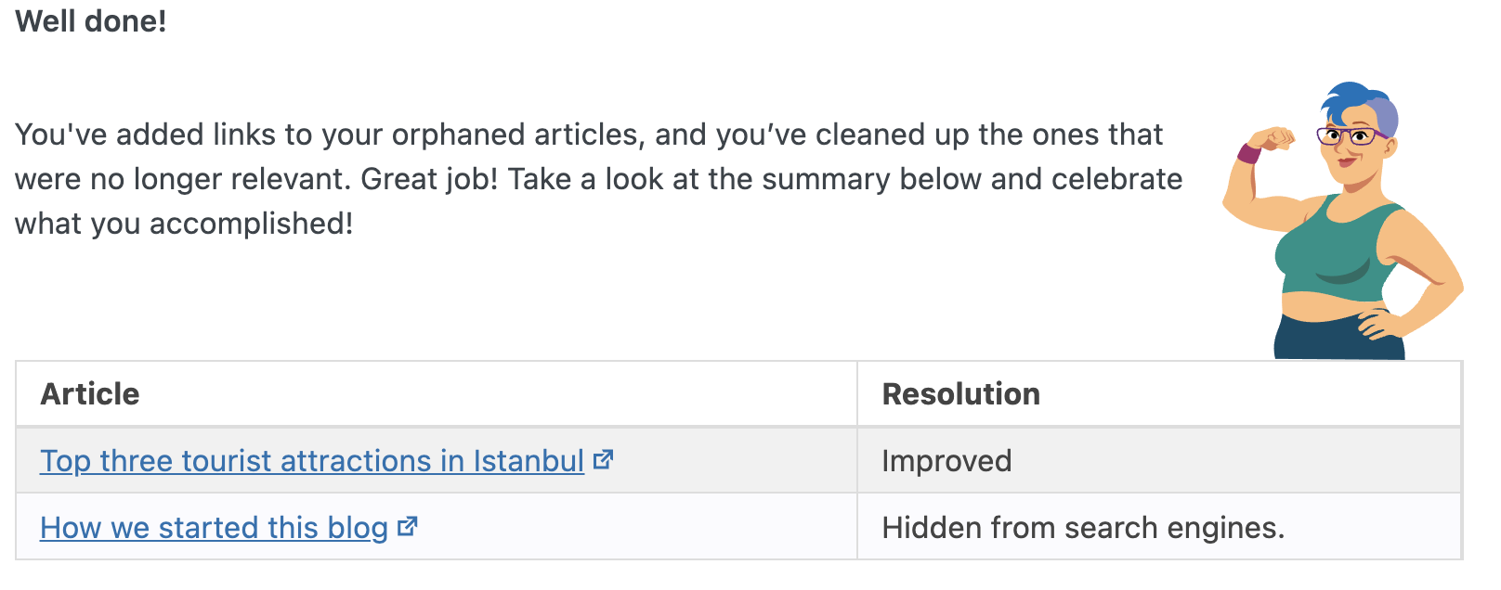Click the maroon wristband on the illustration
Image resolution: width=1501 pixels, height=590 pixels.
pos(1249,153)
